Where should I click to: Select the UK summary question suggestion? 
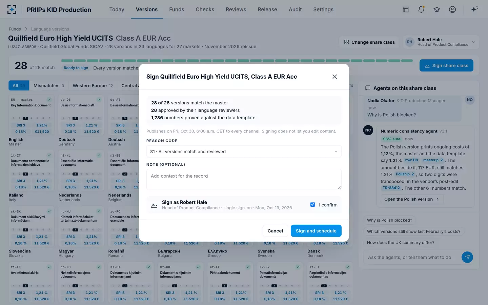pos(401,243)
